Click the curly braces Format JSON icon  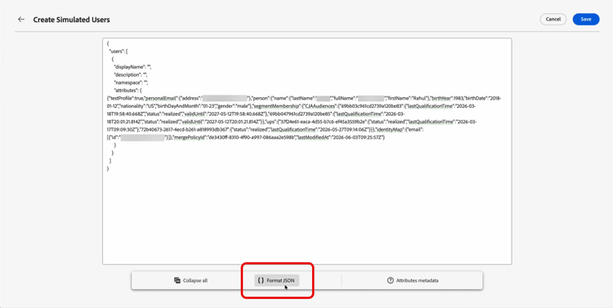click(262, 281)
